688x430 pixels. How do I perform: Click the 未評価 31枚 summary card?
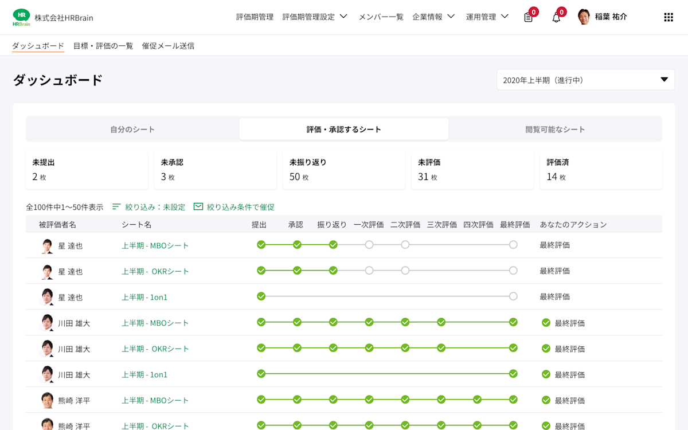click(x=472, y=170)
